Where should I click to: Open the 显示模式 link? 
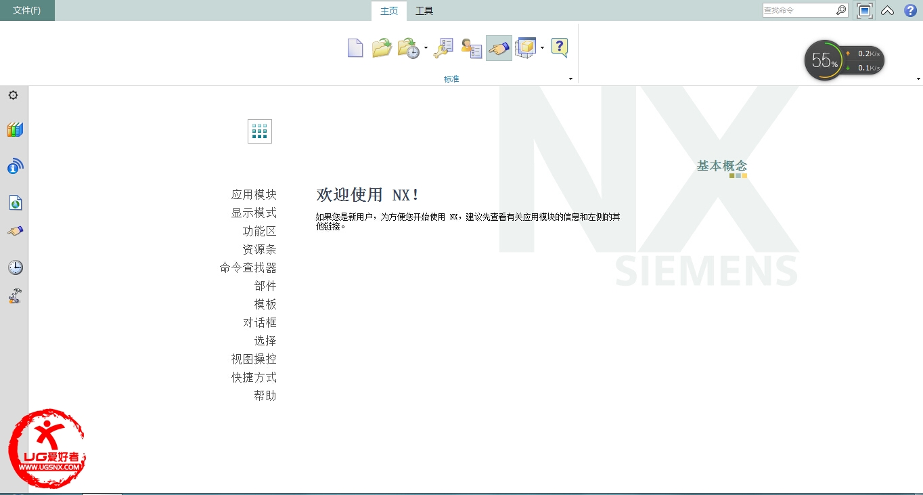(254, 213)
